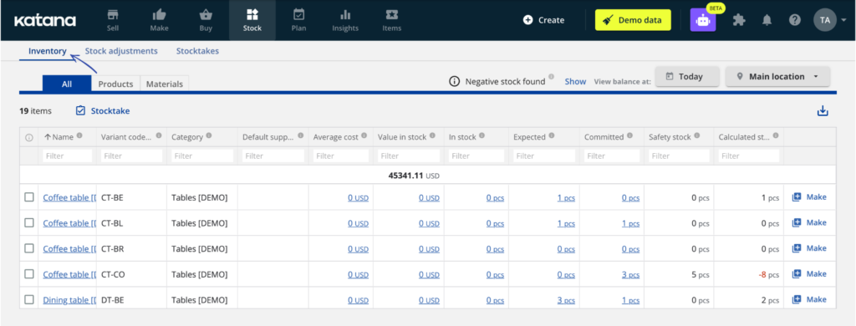Open the BETA robot assistant icon
The image size is (856, 326).
702,20
